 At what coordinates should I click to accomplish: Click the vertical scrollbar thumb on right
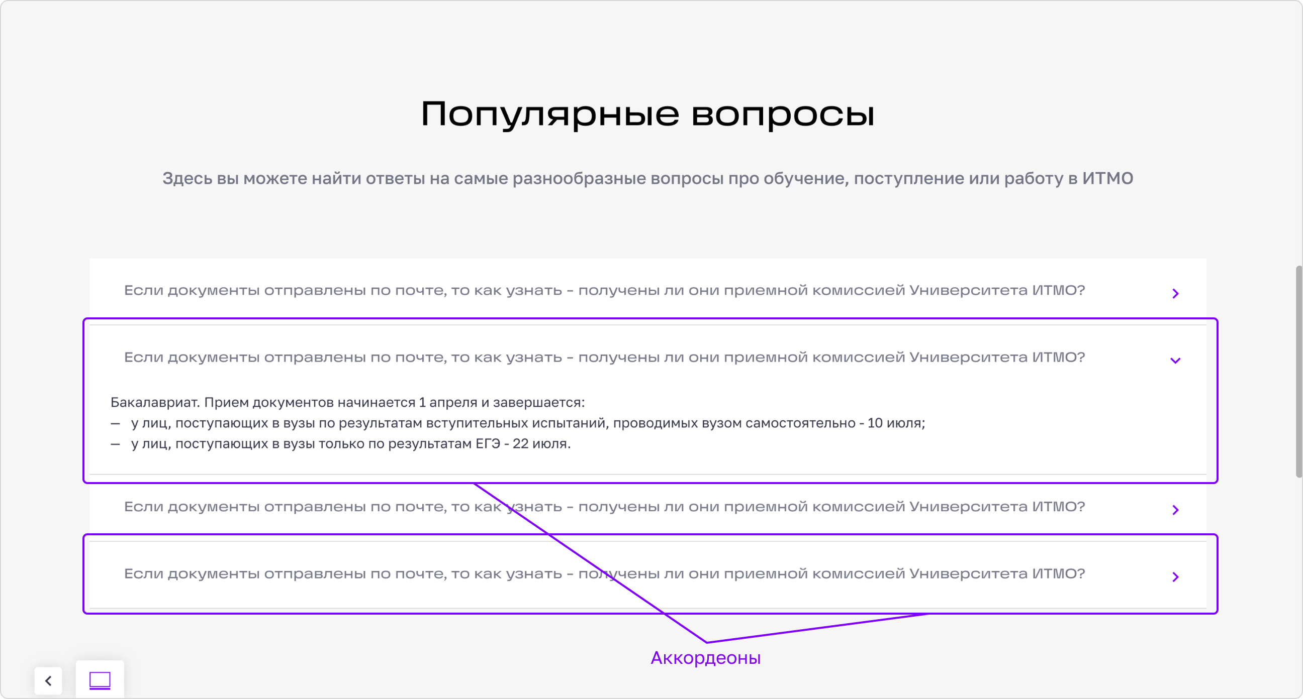click(1298, 372)
